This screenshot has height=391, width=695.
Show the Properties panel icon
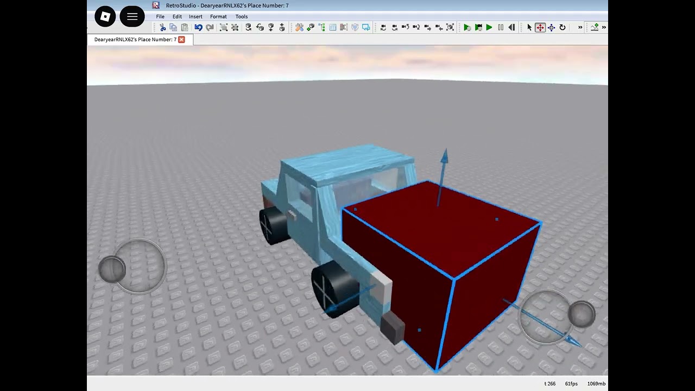[x=333, y=27]
